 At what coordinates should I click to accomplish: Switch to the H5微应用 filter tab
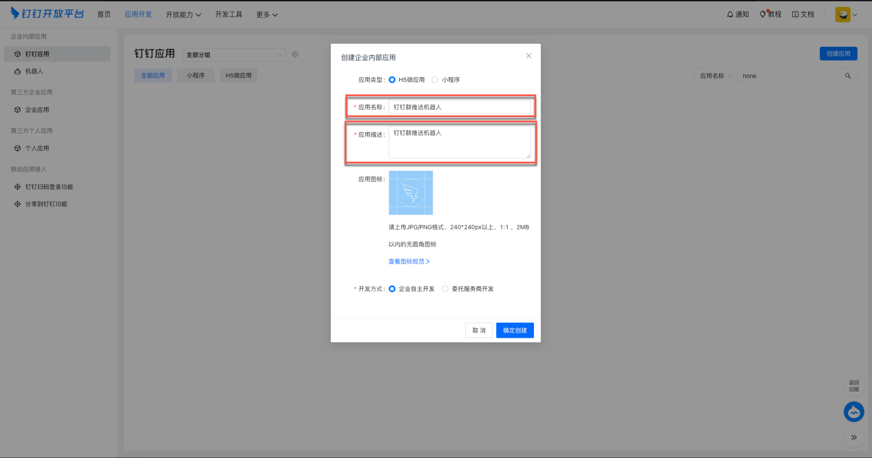[x=238, y=76]
